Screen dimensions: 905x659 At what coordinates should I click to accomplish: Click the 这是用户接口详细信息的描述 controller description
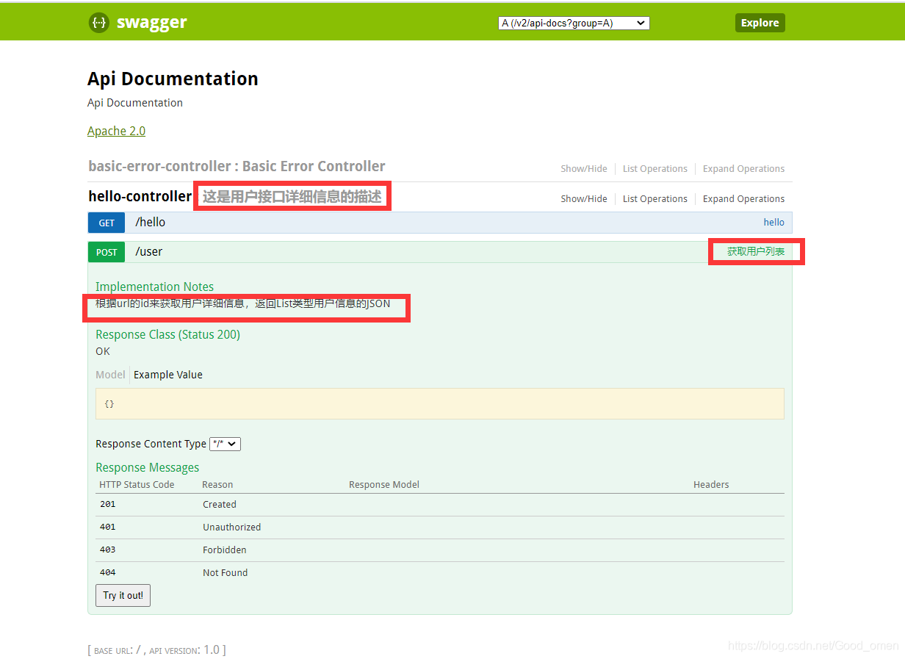point(292,196)
